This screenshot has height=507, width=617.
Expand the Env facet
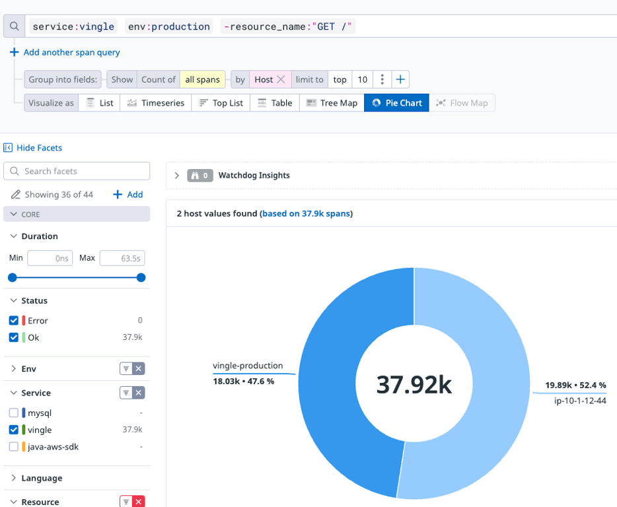[13, 368]
